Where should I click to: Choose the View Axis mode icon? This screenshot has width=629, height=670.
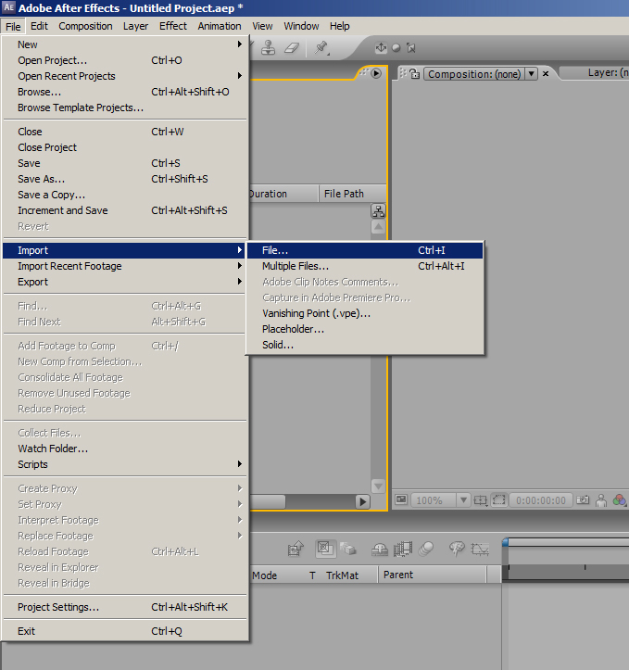411,48
